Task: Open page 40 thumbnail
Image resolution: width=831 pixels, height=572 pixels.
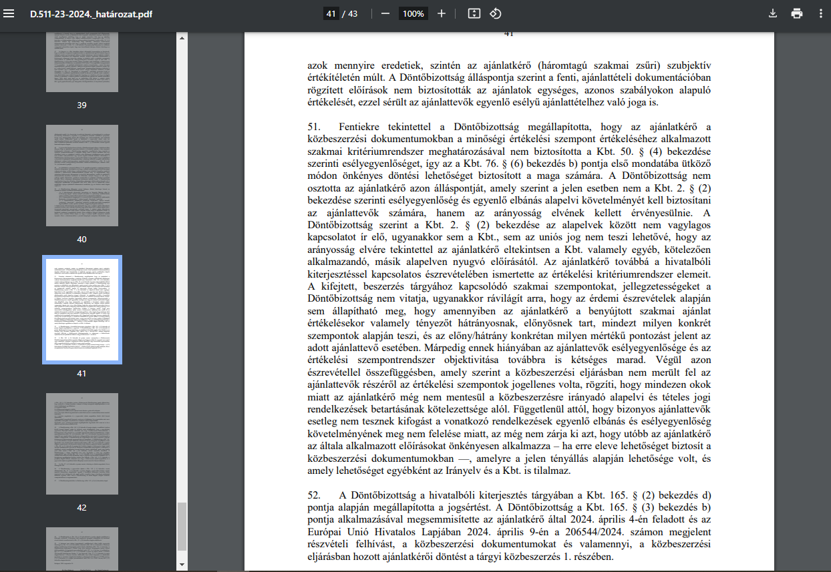Action: pos(81,175)
